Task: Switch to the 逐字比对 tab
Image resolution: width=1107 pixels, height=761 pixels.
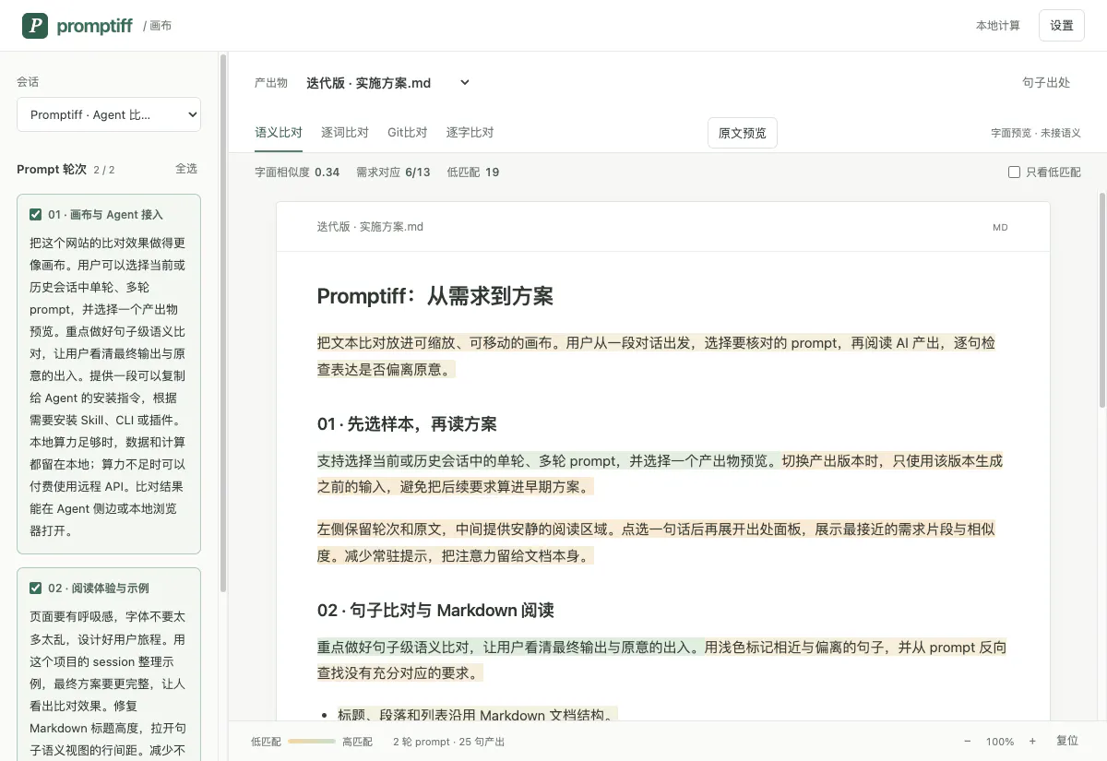Action: pyautogui.click(x=470, y=133)
